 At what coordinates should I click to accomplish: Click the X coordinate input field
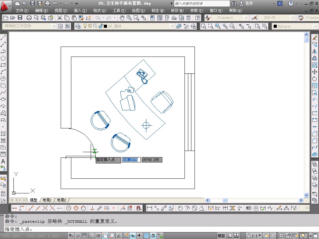click(131, 160)
